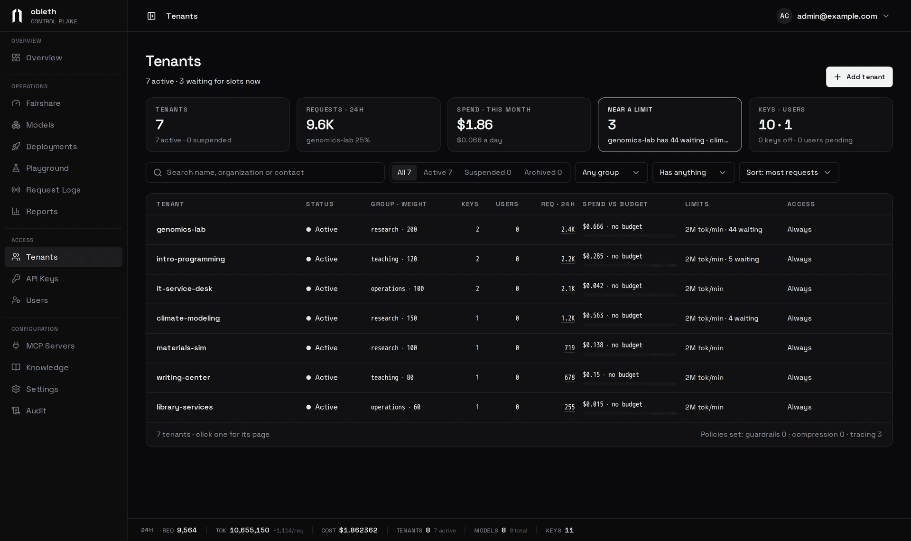The image size is (911, 541).
Task: Click the Fairshare gauge icon
Action: click(16, 103)
